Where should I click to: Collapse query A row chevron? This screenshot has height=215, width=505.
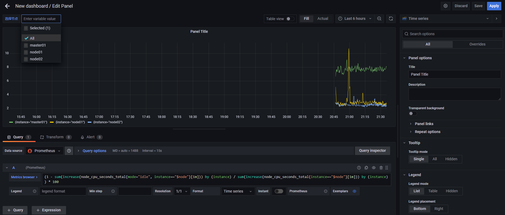(x=7, y=168)
